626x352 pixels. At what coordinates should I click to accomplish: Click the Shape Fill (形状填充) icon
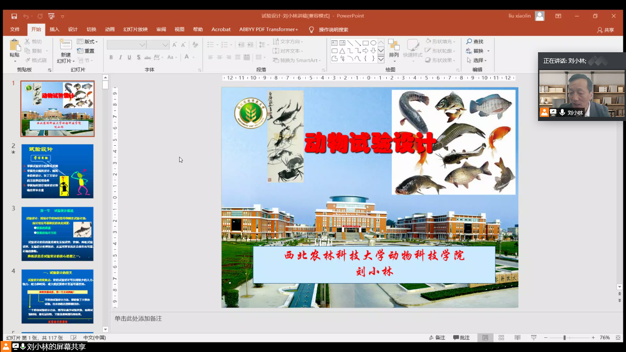(x=427, y=41)
